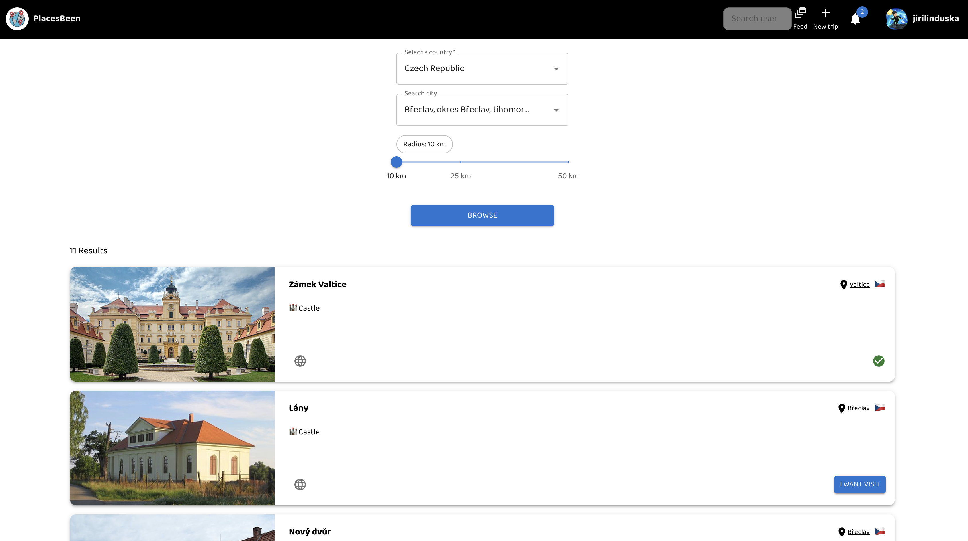Toggle green visited checkmark on Zámek Valtice
Viewport: 968px width, 541px height.
(879, 361)
